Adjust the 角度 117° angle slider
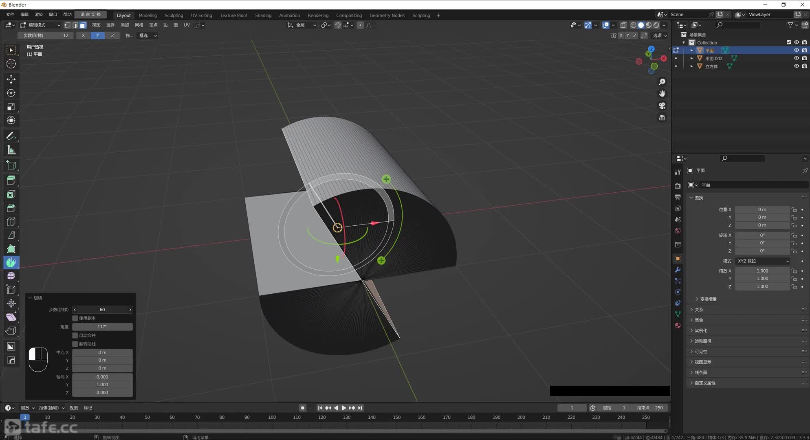 click(x=102, y=327)
